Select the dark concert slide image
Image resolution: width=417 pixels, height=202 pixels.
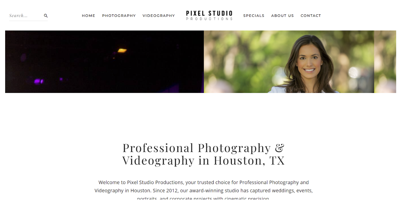104,62
